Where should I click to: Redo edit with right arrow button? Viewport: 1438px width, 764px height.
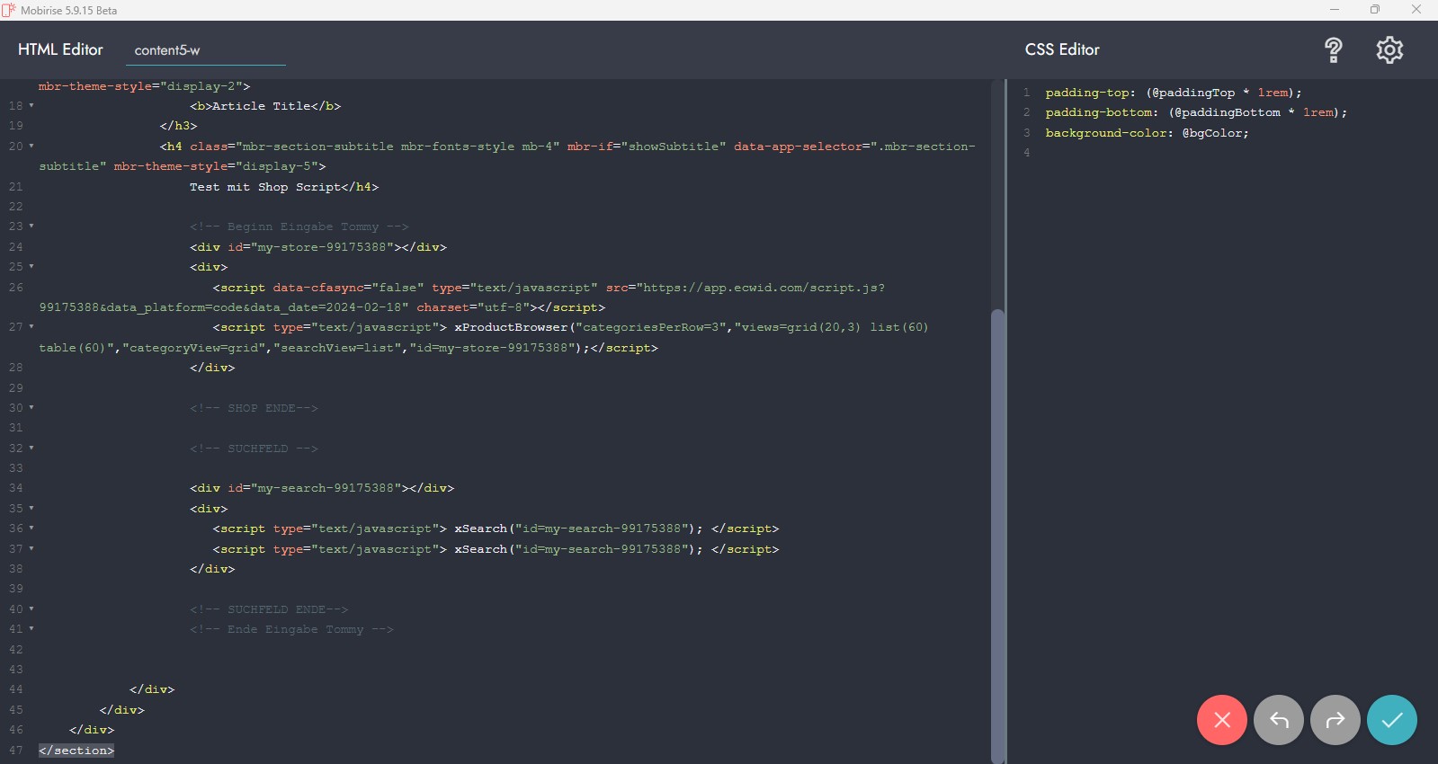[x=1335, y=720]
